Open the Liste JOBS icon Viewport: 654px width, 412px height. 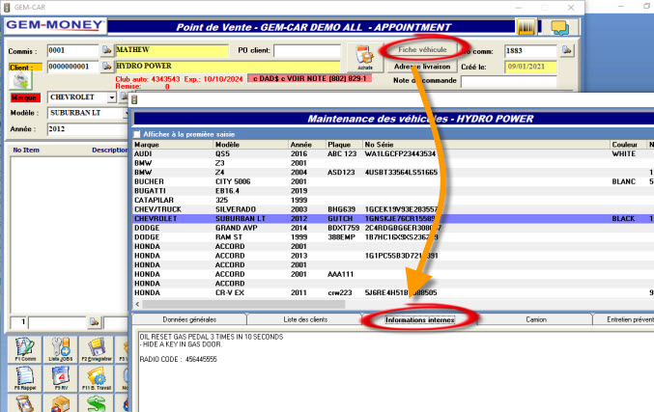(x=61, y=349)
